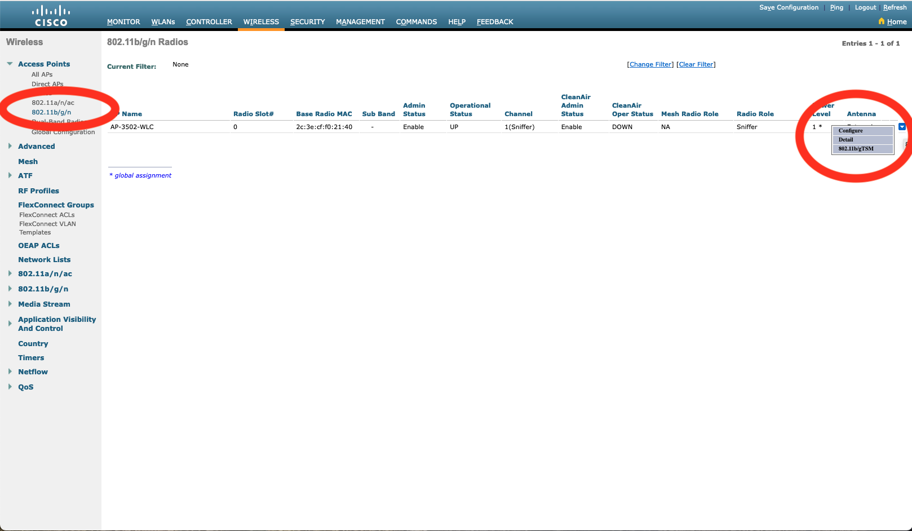Choose 802.11b/gTSM from the popup menu
This screenshot has width=912, height=531.
pyautogui.click(x=863, y=149)
